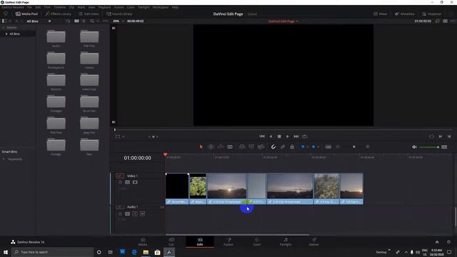The image size is (457, 257).
Task: Open the Marker color dropdown arrow
Action: click(x=318, y=147)
